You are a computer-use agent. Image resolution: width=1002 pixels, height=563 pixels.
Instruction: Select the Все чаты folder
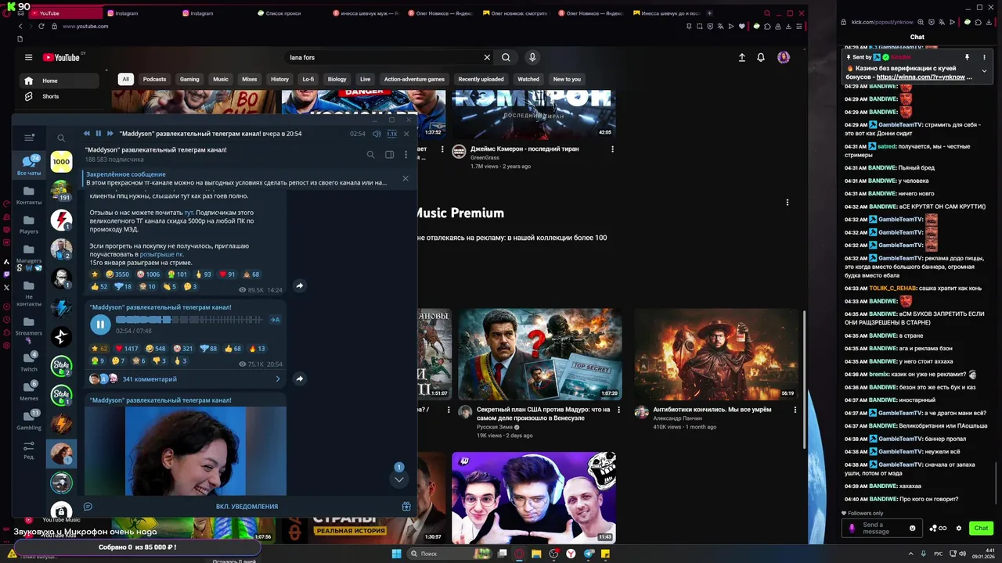[x=29, y=165]
